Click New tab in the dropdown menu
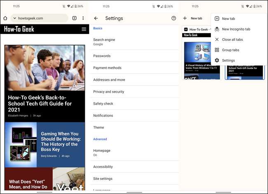 [x=228, y=19]
